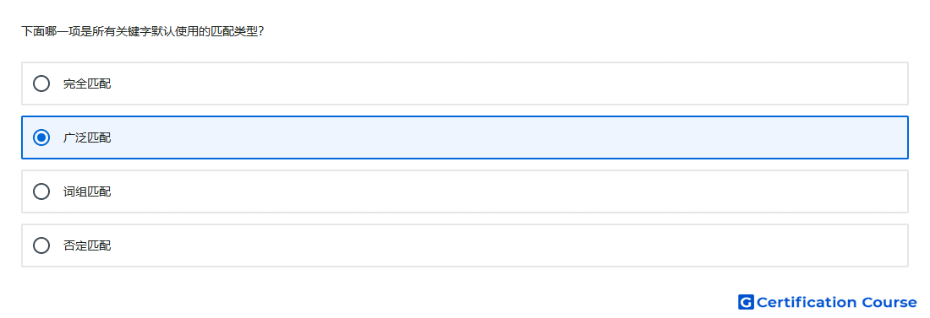Click the 广泛匹配 label text
Image resolution: width=930 pixels, height=318 pixels.
[x=87, y=137]
